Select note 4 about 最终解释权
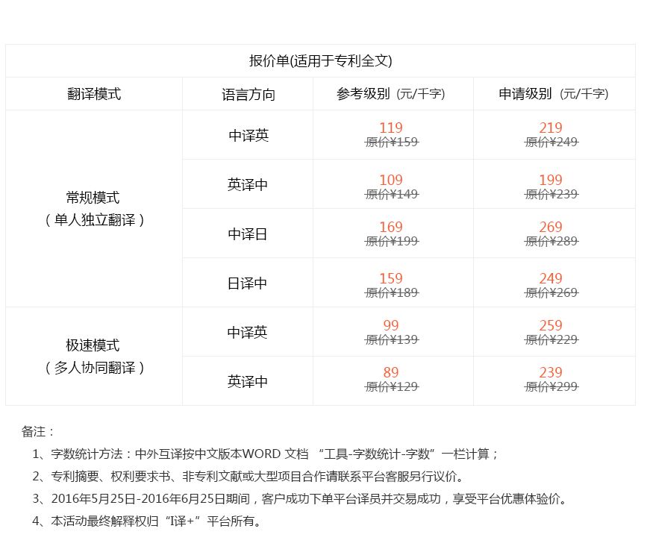The height and width of the screenshot is (558, 656). click(147, 521)
